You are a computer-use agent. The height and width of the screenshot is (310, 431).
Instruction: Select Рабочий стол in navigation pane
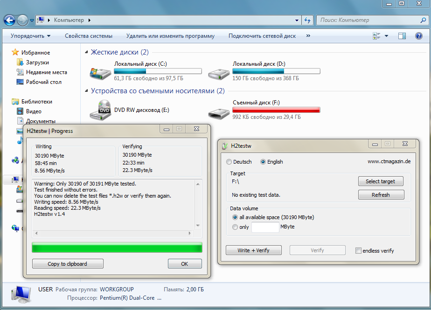point(44,82)
